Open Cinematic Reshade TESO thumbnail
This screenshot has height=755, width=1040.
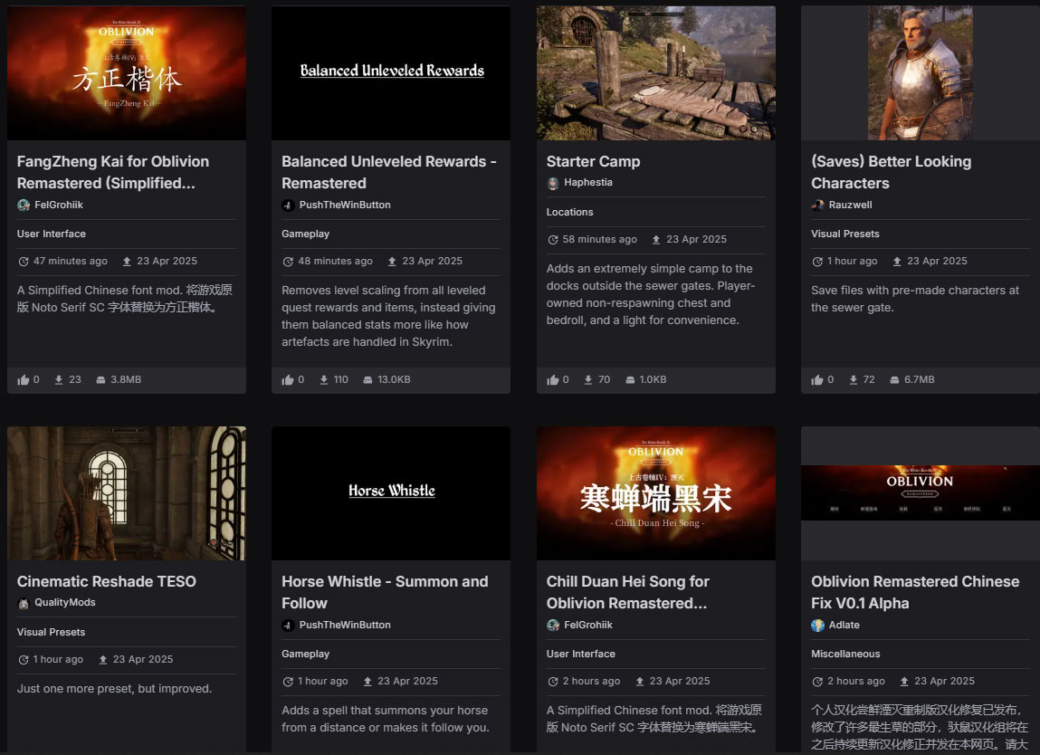click(x=127, y=493)
